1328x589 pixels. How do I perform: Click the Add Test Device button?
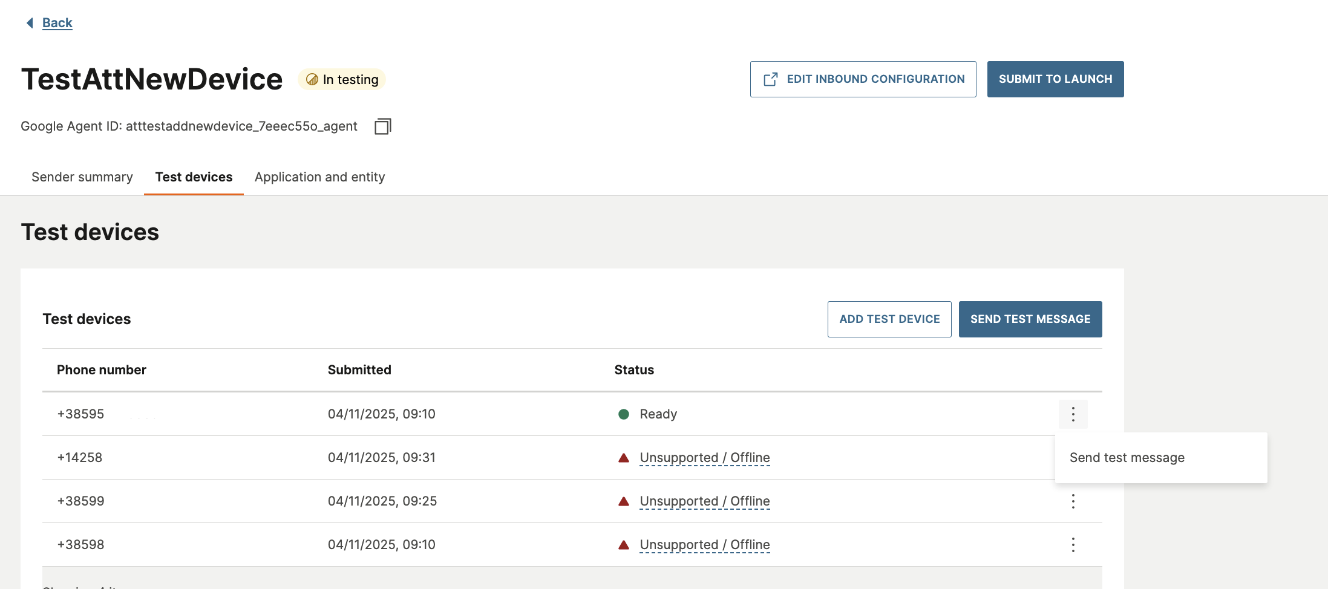[x=889, y=319]
